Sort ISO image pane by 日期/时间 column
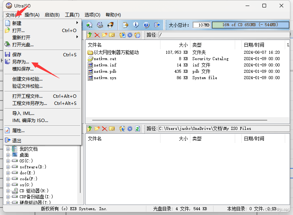 tap(263, 45)
